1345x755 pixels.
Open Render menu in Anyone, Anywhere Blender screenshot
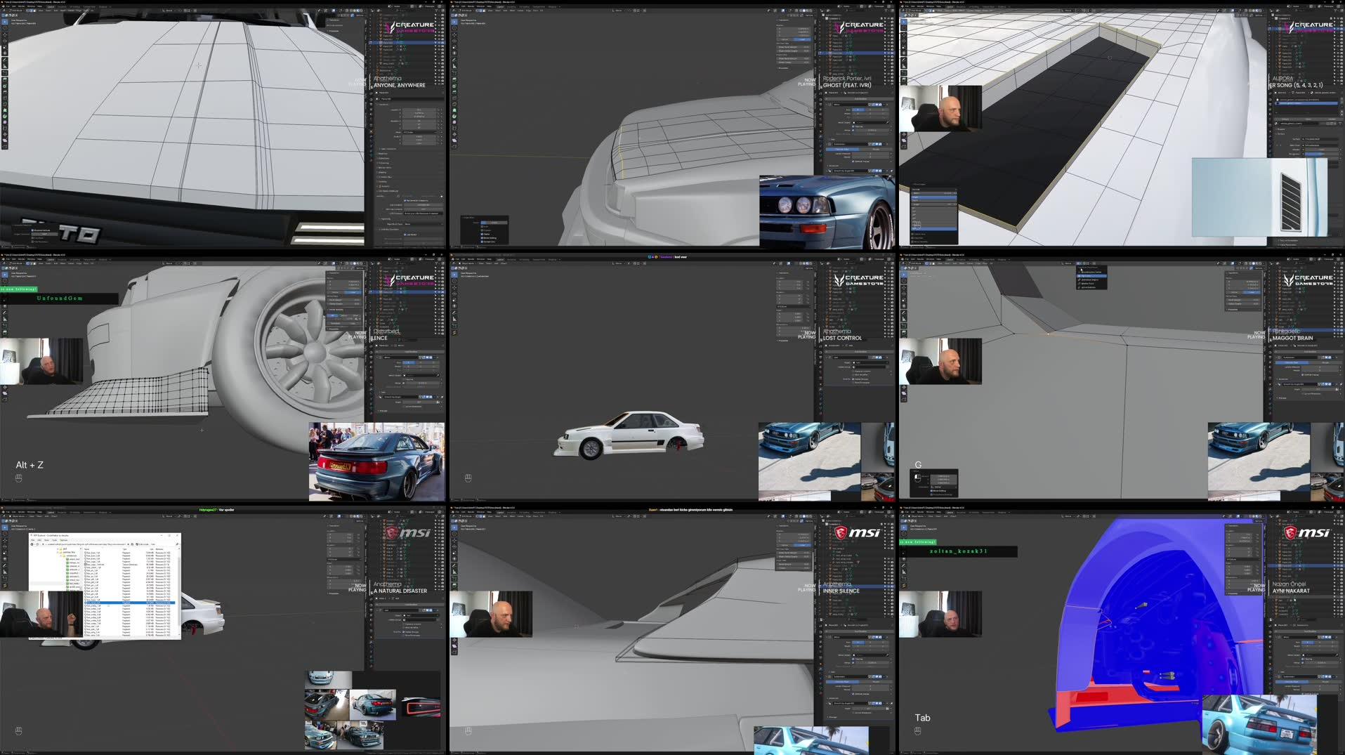tap(21, 6)
